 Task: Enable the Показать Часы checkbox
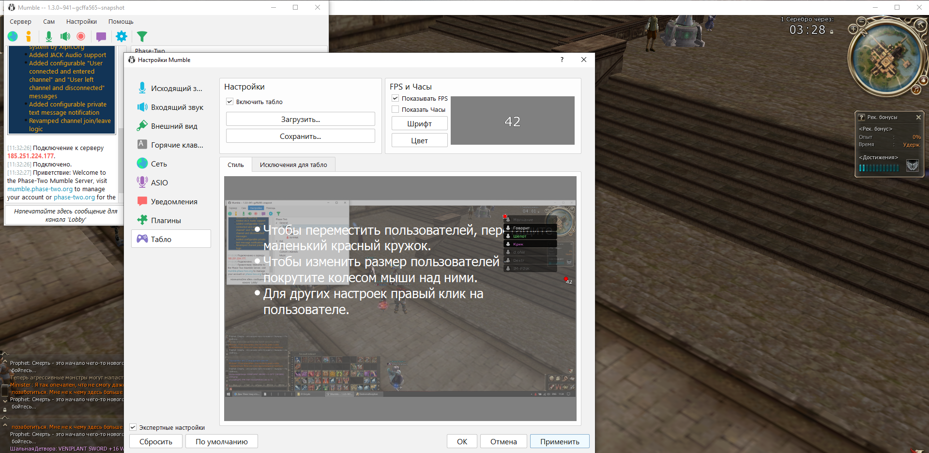(396, 109)
